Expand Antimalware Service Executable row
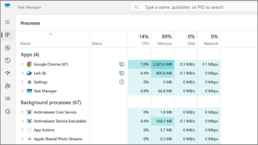This screenshot has width=258, height=145. [22, 121]
